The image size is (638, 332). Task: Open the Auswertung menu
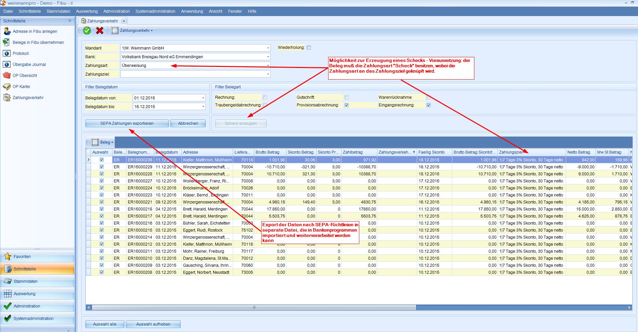point(87,11)
